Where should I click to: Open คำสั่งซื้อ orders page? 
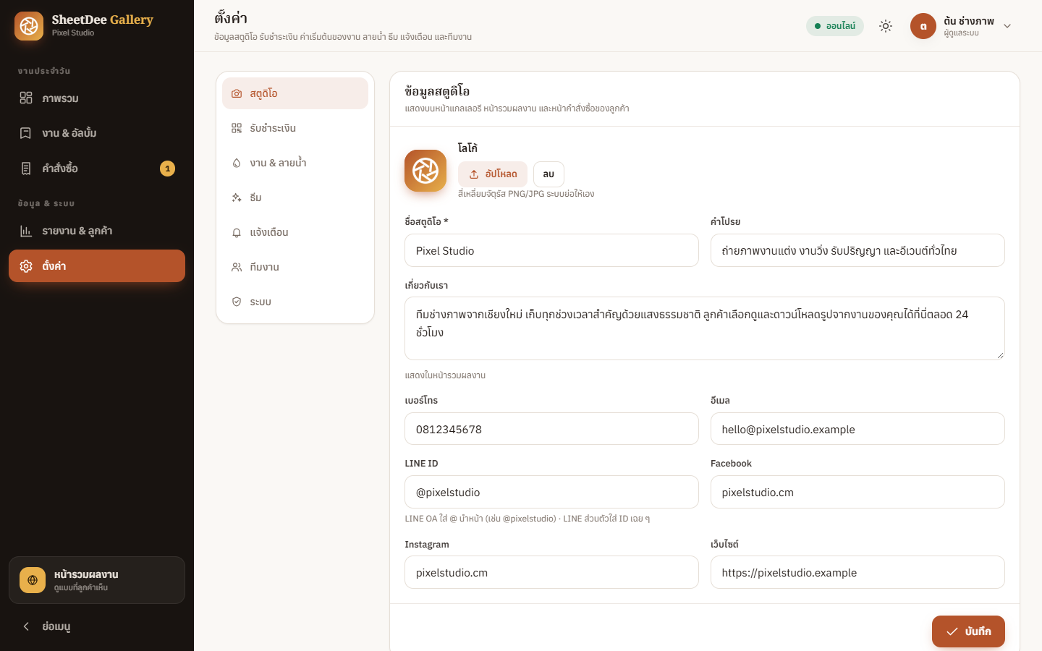pyautogui.click(x=97, y=169)
